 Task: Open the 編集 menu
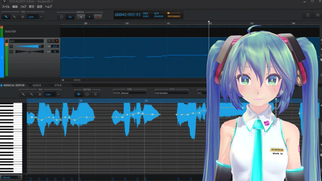click(15, 7)
